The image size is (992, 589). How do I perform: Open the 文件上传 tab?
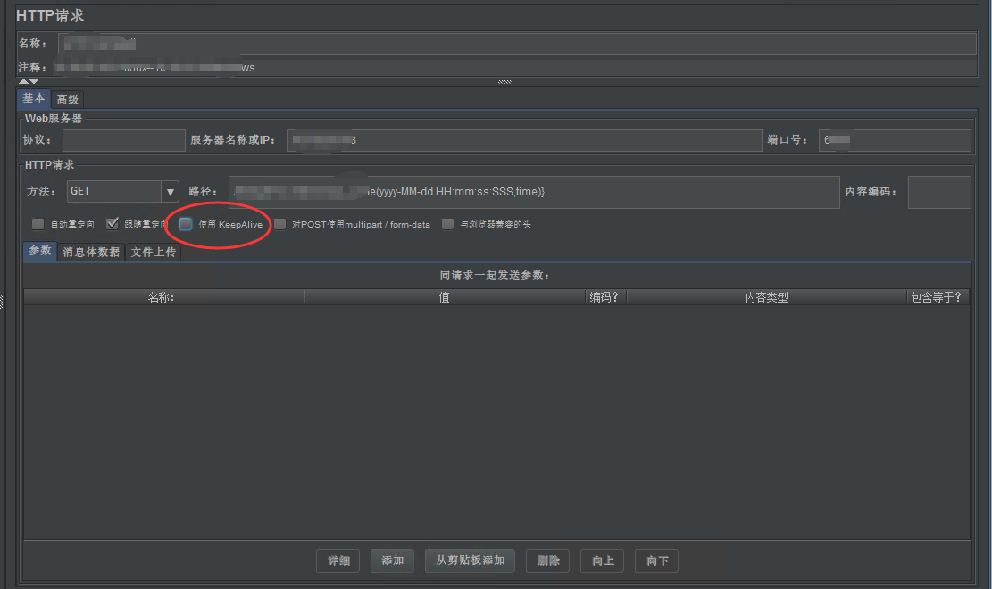[x=153, y=252]
